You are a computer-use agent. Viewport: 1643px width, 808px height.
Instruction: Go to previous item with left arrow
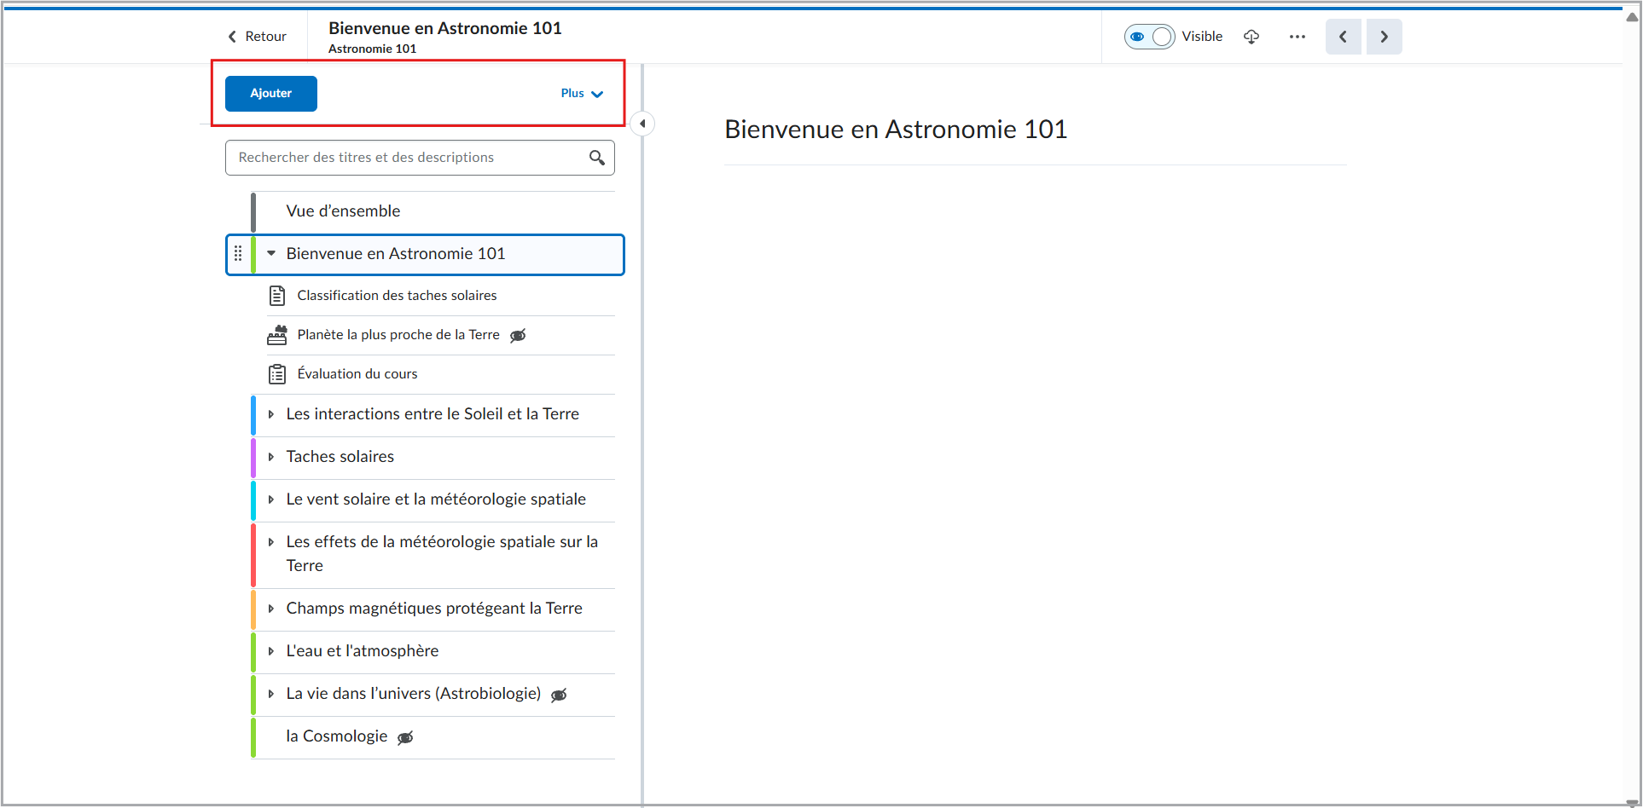pos(1344,37)
